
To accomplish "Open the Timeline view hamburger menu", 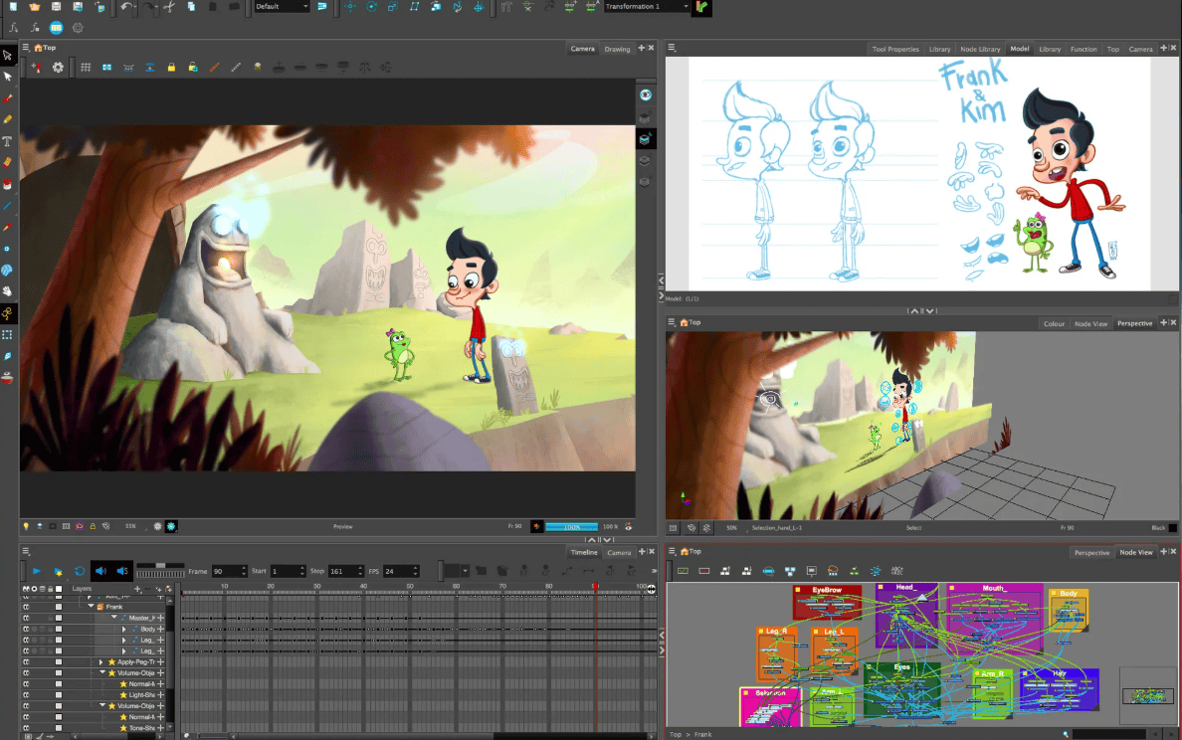I will [x=26, y=552].
